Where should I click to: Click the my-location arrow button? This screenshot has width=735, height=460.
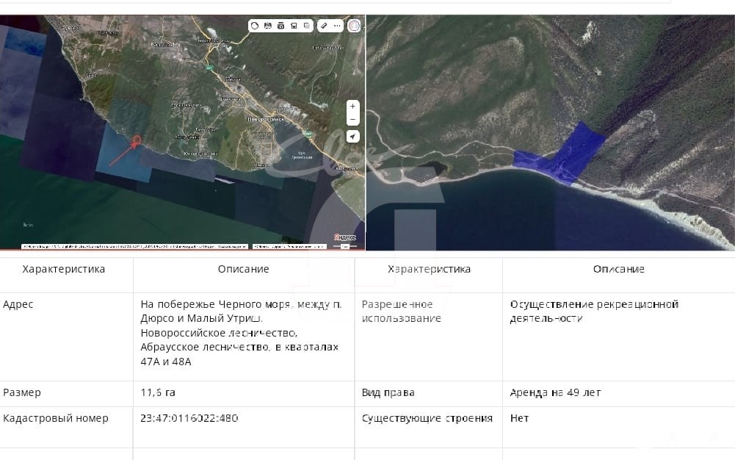pos(353,137)
